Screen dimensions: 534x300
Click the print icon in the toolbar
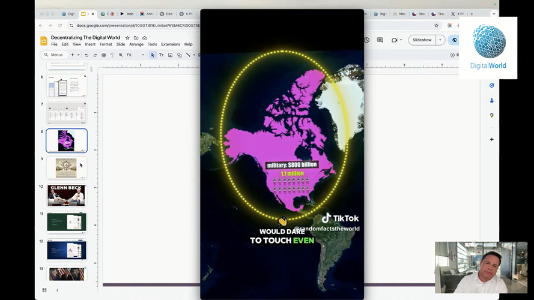(103, 55)
